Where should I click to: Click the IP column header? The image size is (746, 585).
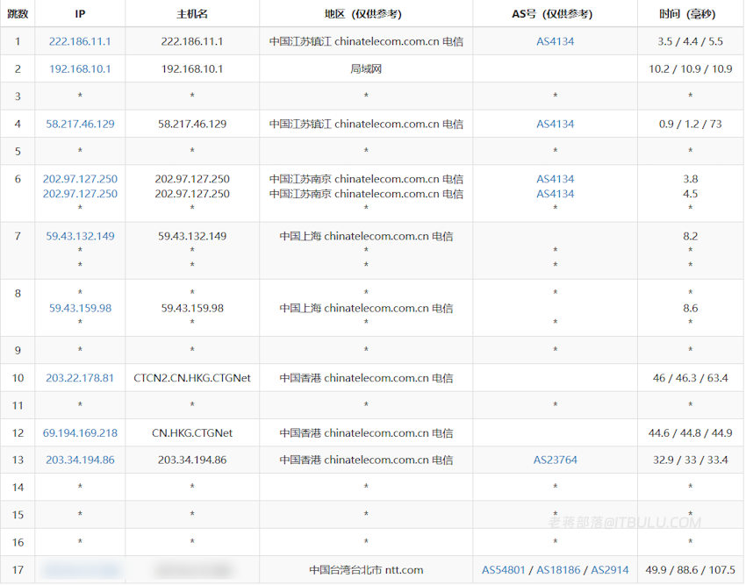80,14
